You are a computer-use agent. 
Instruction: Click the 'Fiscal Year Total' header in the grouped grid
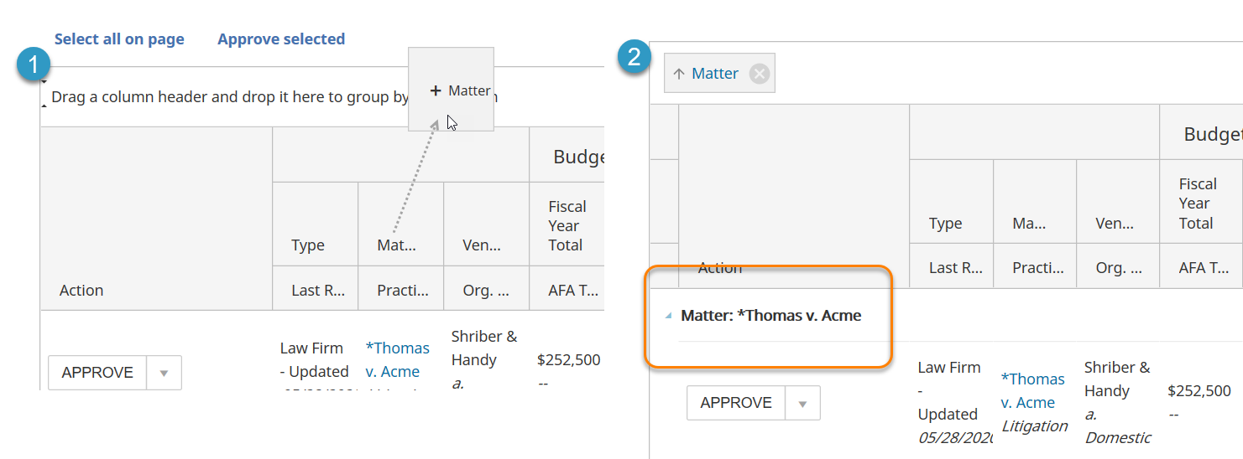click(1197, 204)
